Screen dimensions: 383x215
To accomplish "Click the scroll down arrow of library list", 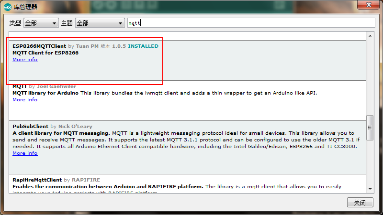I will click(x=370, y=189).
